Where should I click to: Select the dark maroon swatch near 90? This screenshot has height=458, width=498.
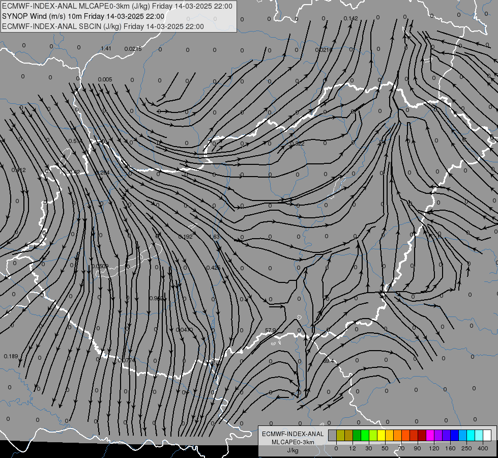tap(422, 436)
